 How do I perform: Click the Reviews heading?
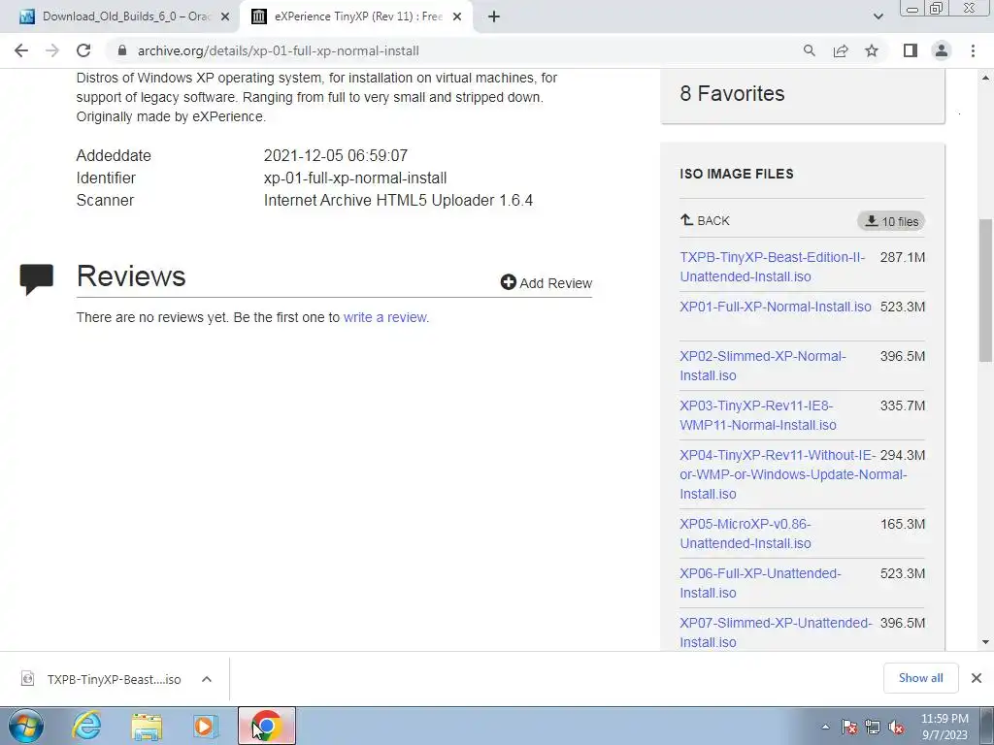point(131,276)
